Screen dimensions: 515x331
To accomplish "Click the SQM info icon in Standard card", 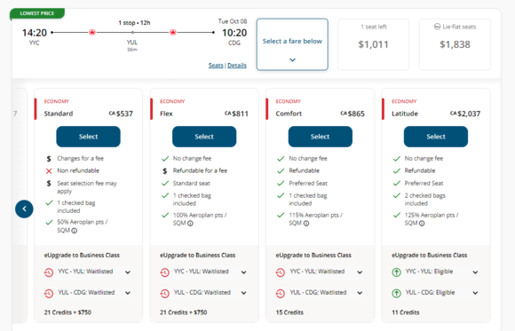I will click(x=75, y=231).
